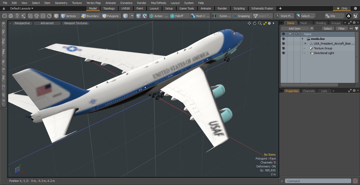360x185 pixels.
Task: Open viewport settings gear icon
Action: [x=269, y=23]
